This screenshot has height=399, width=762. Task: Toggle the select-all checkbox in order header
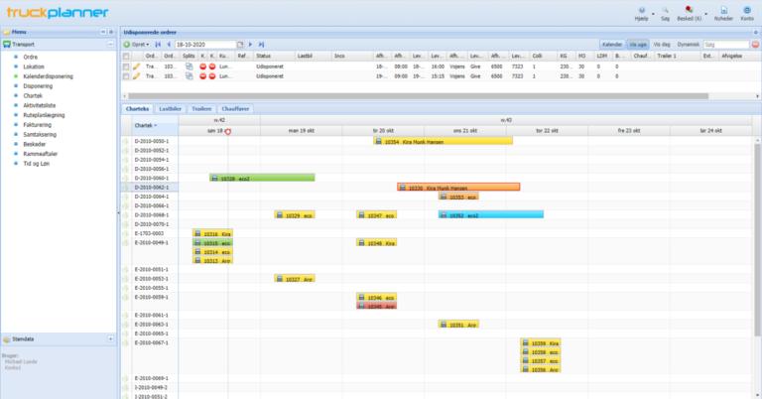tap(125, 56)
